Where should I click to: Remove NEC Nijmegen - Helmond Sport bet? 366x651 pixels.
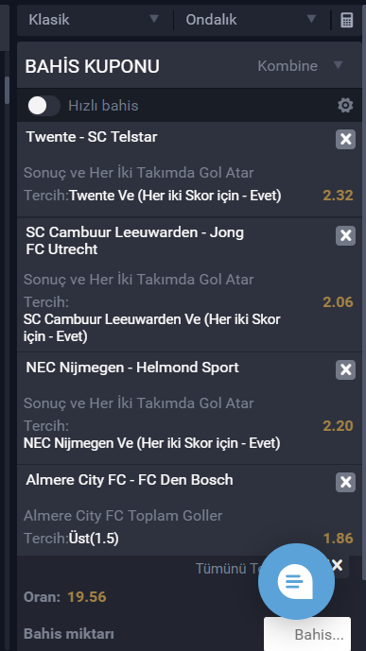tap(345, 369)
